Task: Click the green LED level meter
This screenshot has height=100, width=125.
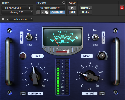Action: pyautogui.click(x=58, y=77)
